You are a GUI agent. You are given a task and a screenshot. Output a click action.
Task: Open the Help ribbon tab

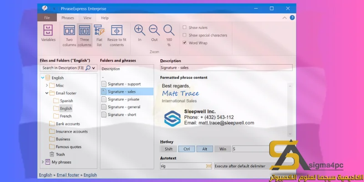(x=105, y=18)
